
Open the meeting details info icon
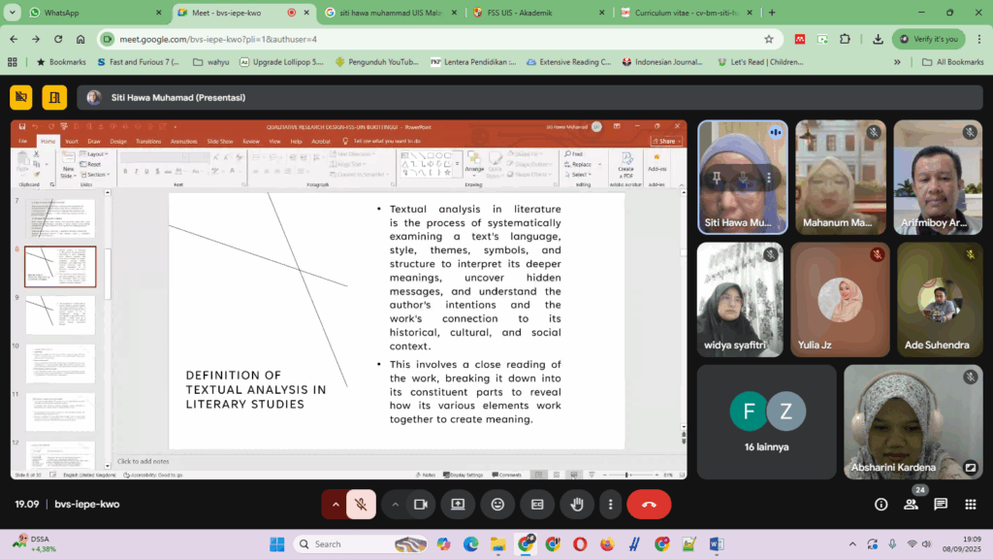click(881, 505)
